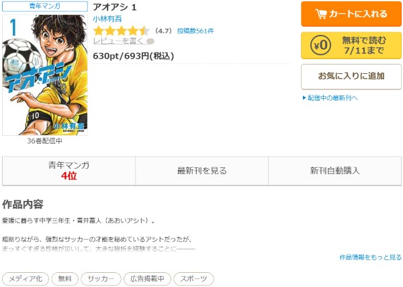Click 無料で読む 7/11まで button
The width and height of the screenshot is (403, 287).
coord(351,45)
